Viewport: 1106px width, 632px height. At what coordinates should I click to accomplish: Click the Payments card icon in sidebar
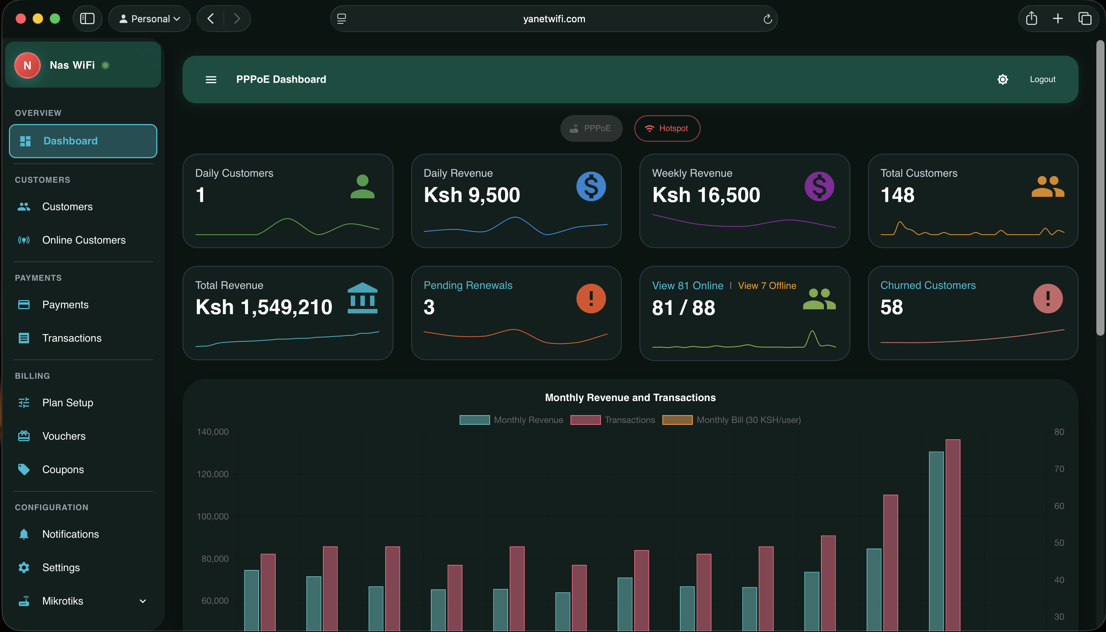[x=24, y=304]
